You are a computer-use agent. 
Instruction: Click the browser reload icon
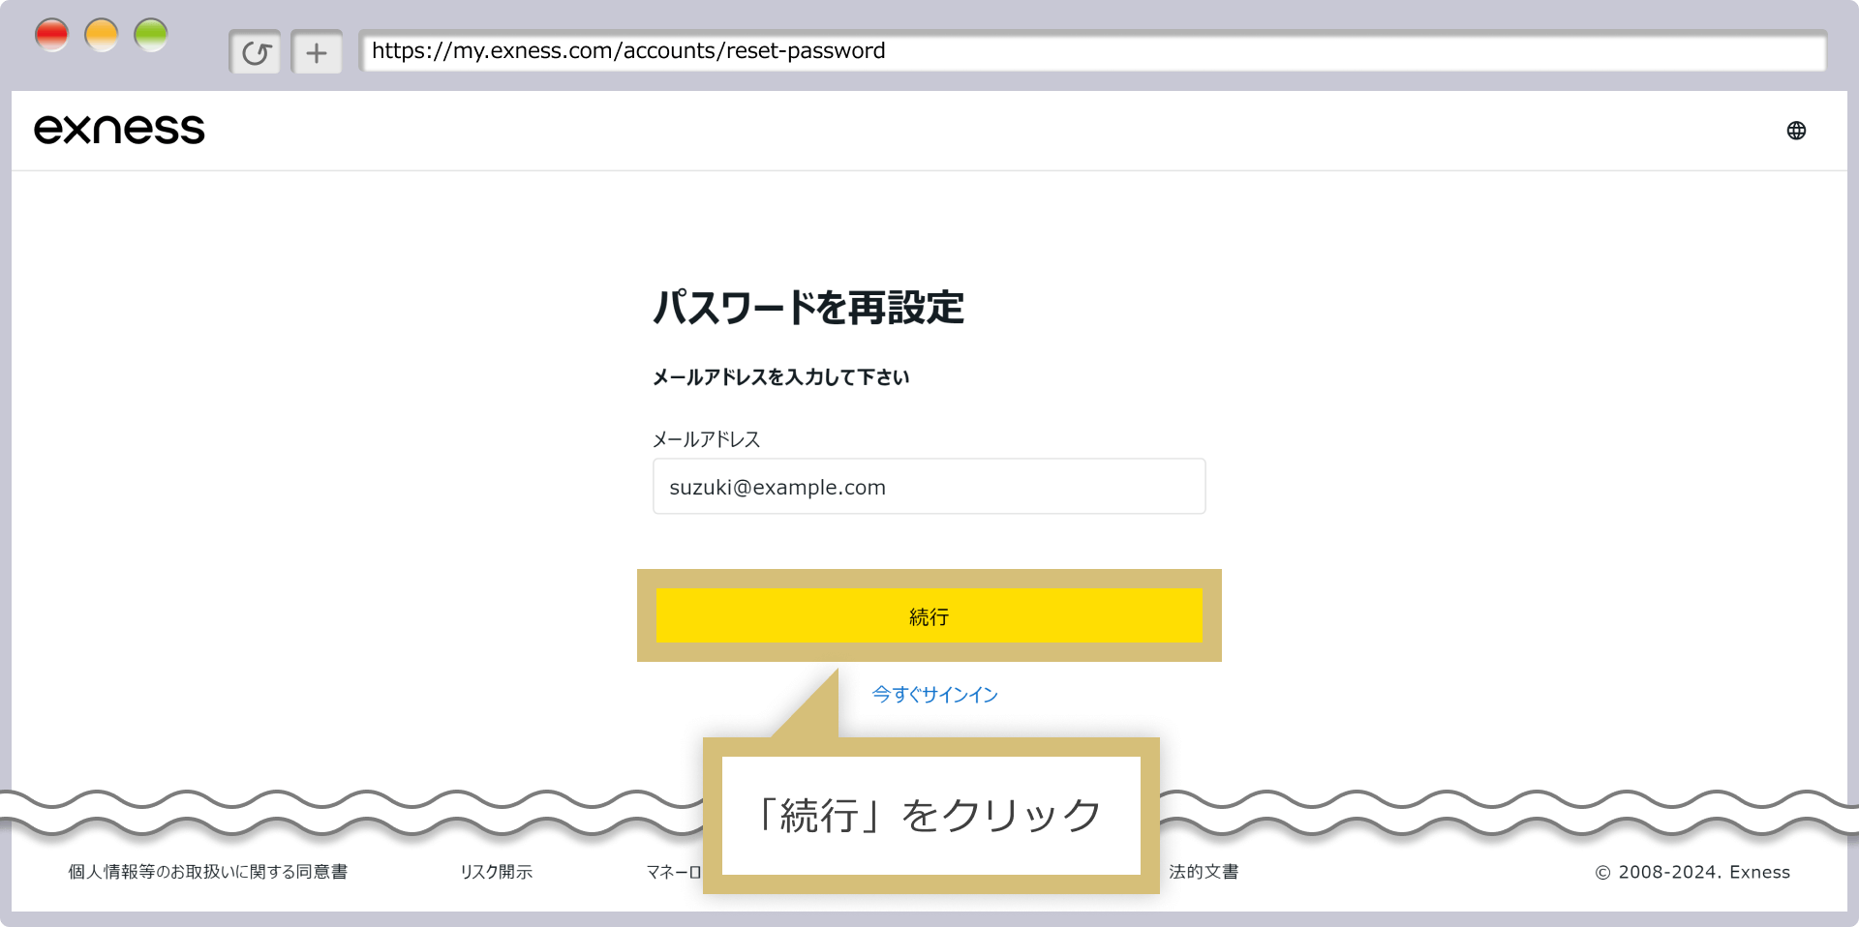[x=256, y=52]
